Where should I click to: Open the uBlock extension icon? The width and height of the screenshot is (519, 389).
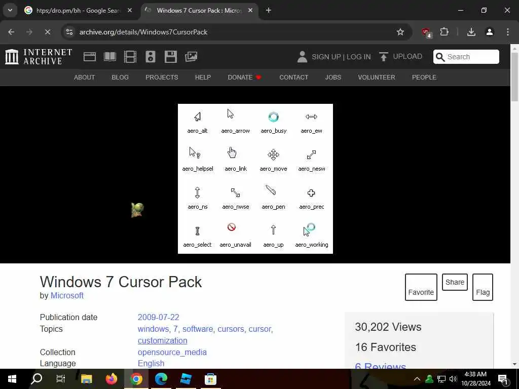[x=427, y=32]
